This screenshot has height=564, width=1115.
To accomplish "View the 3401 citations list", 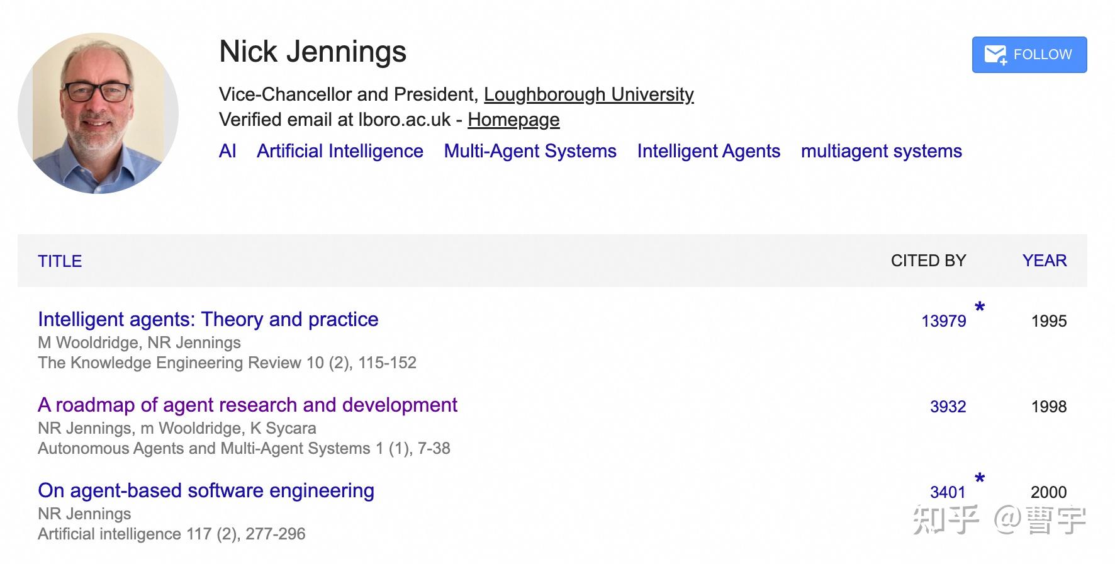I will tap(948, 492).
